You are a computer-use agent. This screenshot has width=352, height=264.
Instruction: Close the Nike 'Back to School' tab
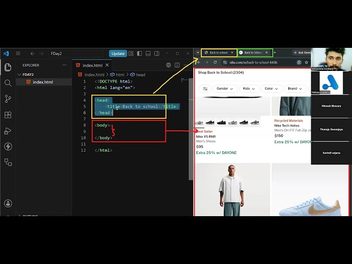pos(266,53)
